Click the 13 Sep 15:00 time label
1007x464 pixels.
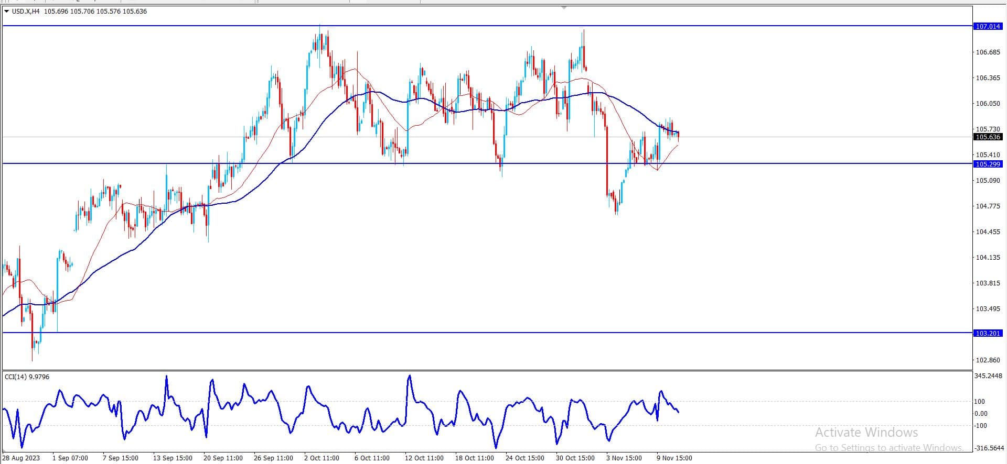(x=173, y=458)
